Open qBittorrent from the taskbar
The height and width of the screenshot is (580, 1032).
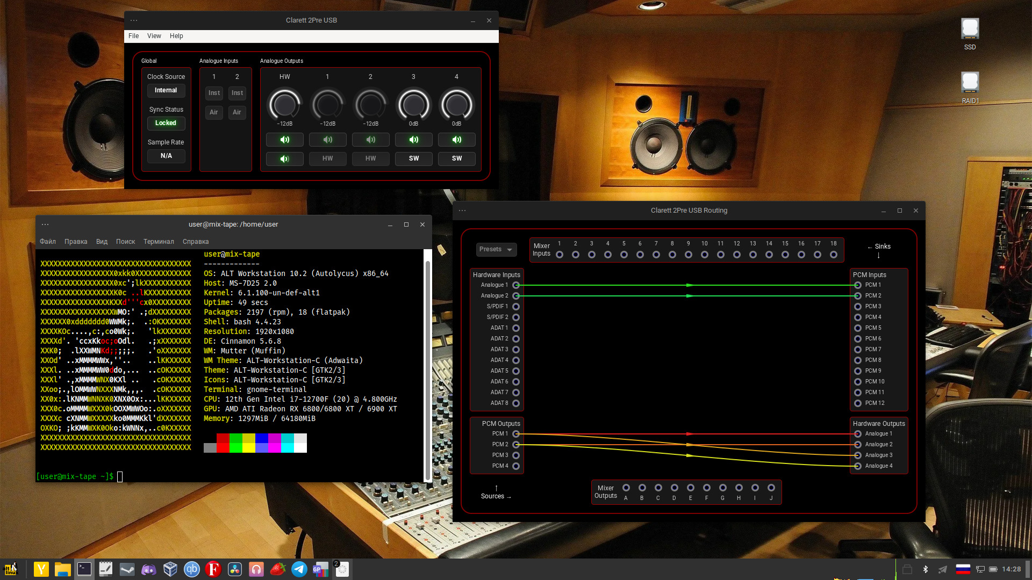click(x=192, y=569)
